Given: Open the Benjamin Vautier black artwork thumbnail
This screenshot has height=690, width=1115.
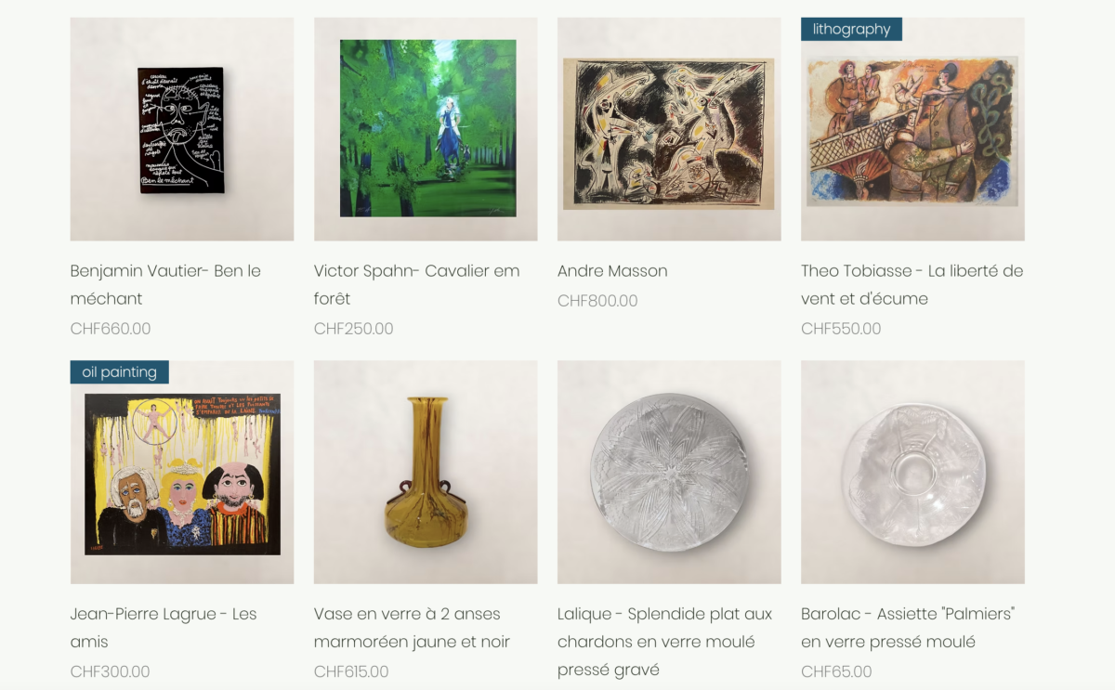Looking at the screenshot, I should (182, 129).
